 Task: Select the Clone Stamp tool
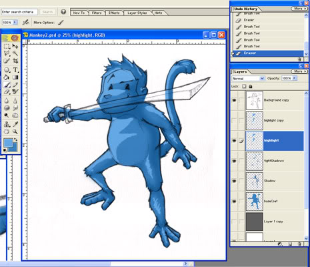click(x=7, y=124)
